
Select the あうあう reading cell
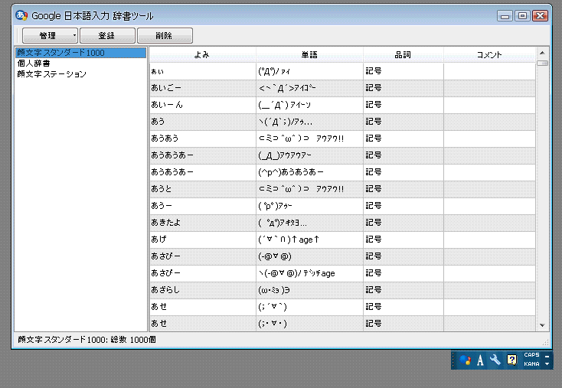click(x=202, y=139)
